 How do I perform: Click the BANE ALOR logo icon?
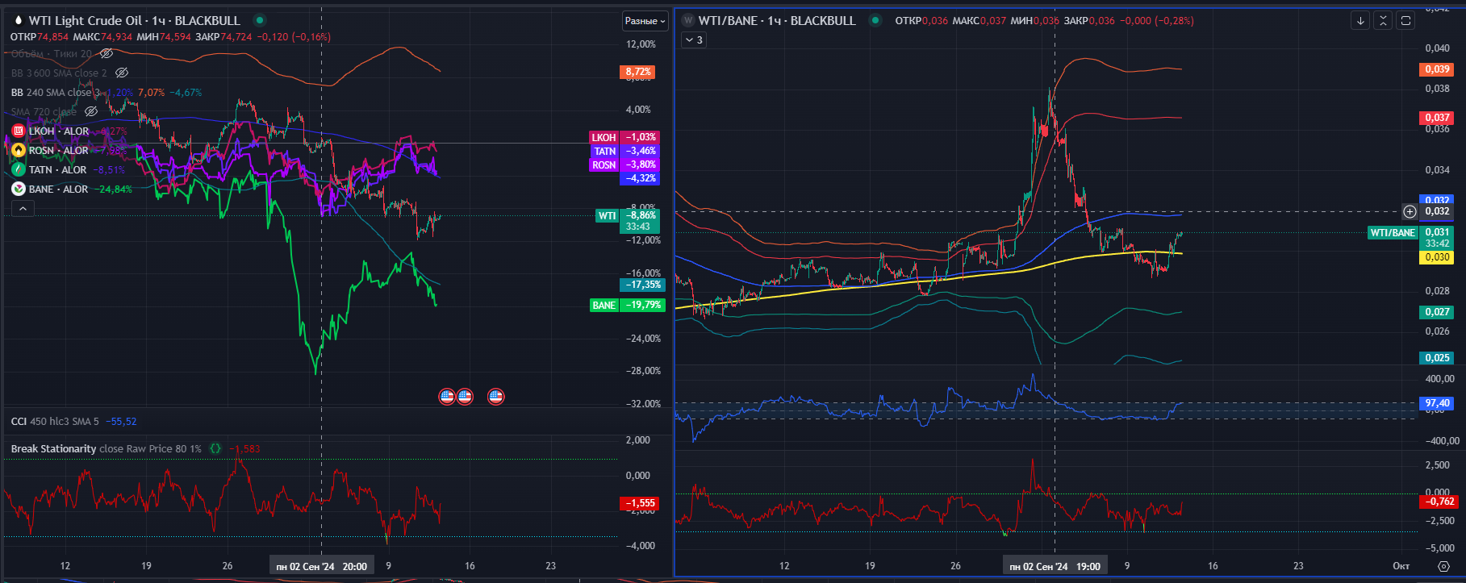pyautogui.click(x=19, y=189)
